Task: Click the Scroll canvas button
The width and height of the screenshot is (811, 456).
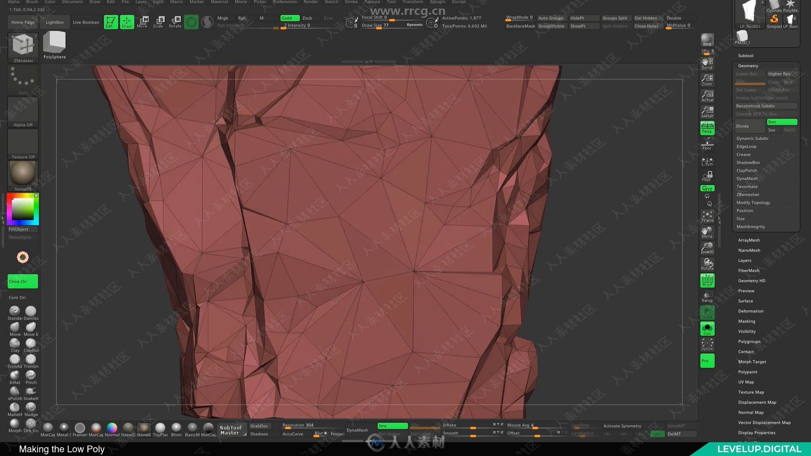Action: [707, 64]
